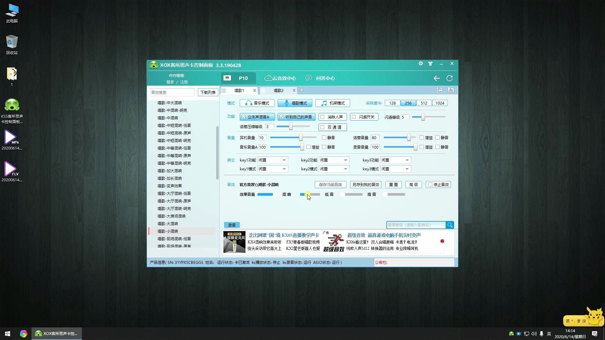The height and width of the screenshot is (340, 605).
Task: Expand the key3功能 dropdown
Action: (407, 160)
